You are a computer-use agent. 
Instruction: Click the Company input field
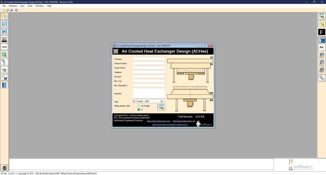pos(149,59)
